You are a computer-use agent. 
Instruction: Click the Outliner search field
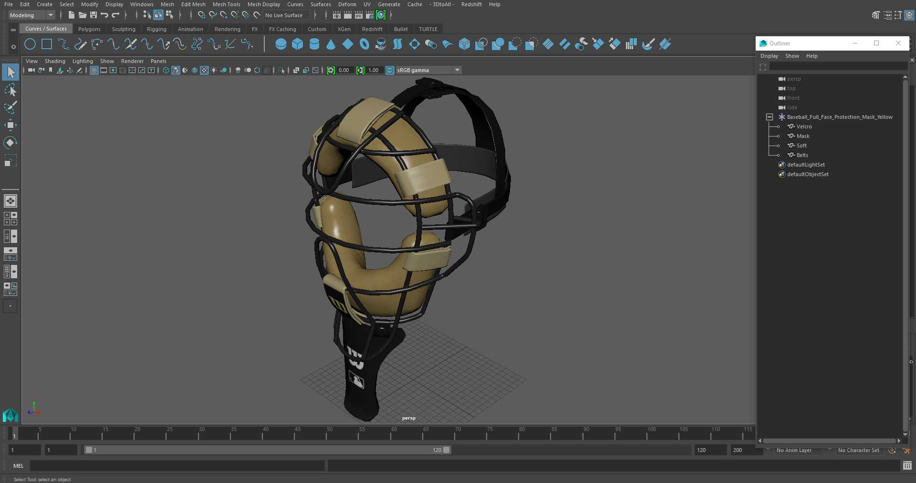tap(838, 66)
